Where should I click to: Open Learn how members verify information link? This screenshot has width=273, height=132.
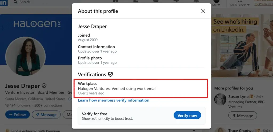point(114,100)
